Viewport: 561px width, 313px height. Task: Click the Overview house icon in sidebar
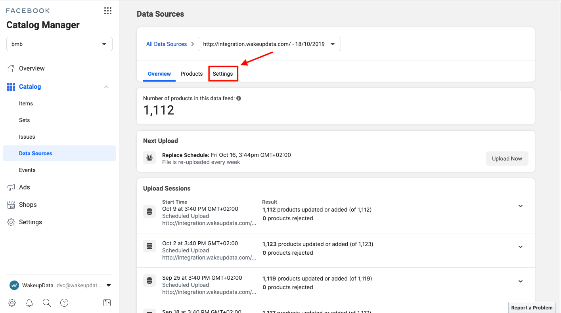11,68
